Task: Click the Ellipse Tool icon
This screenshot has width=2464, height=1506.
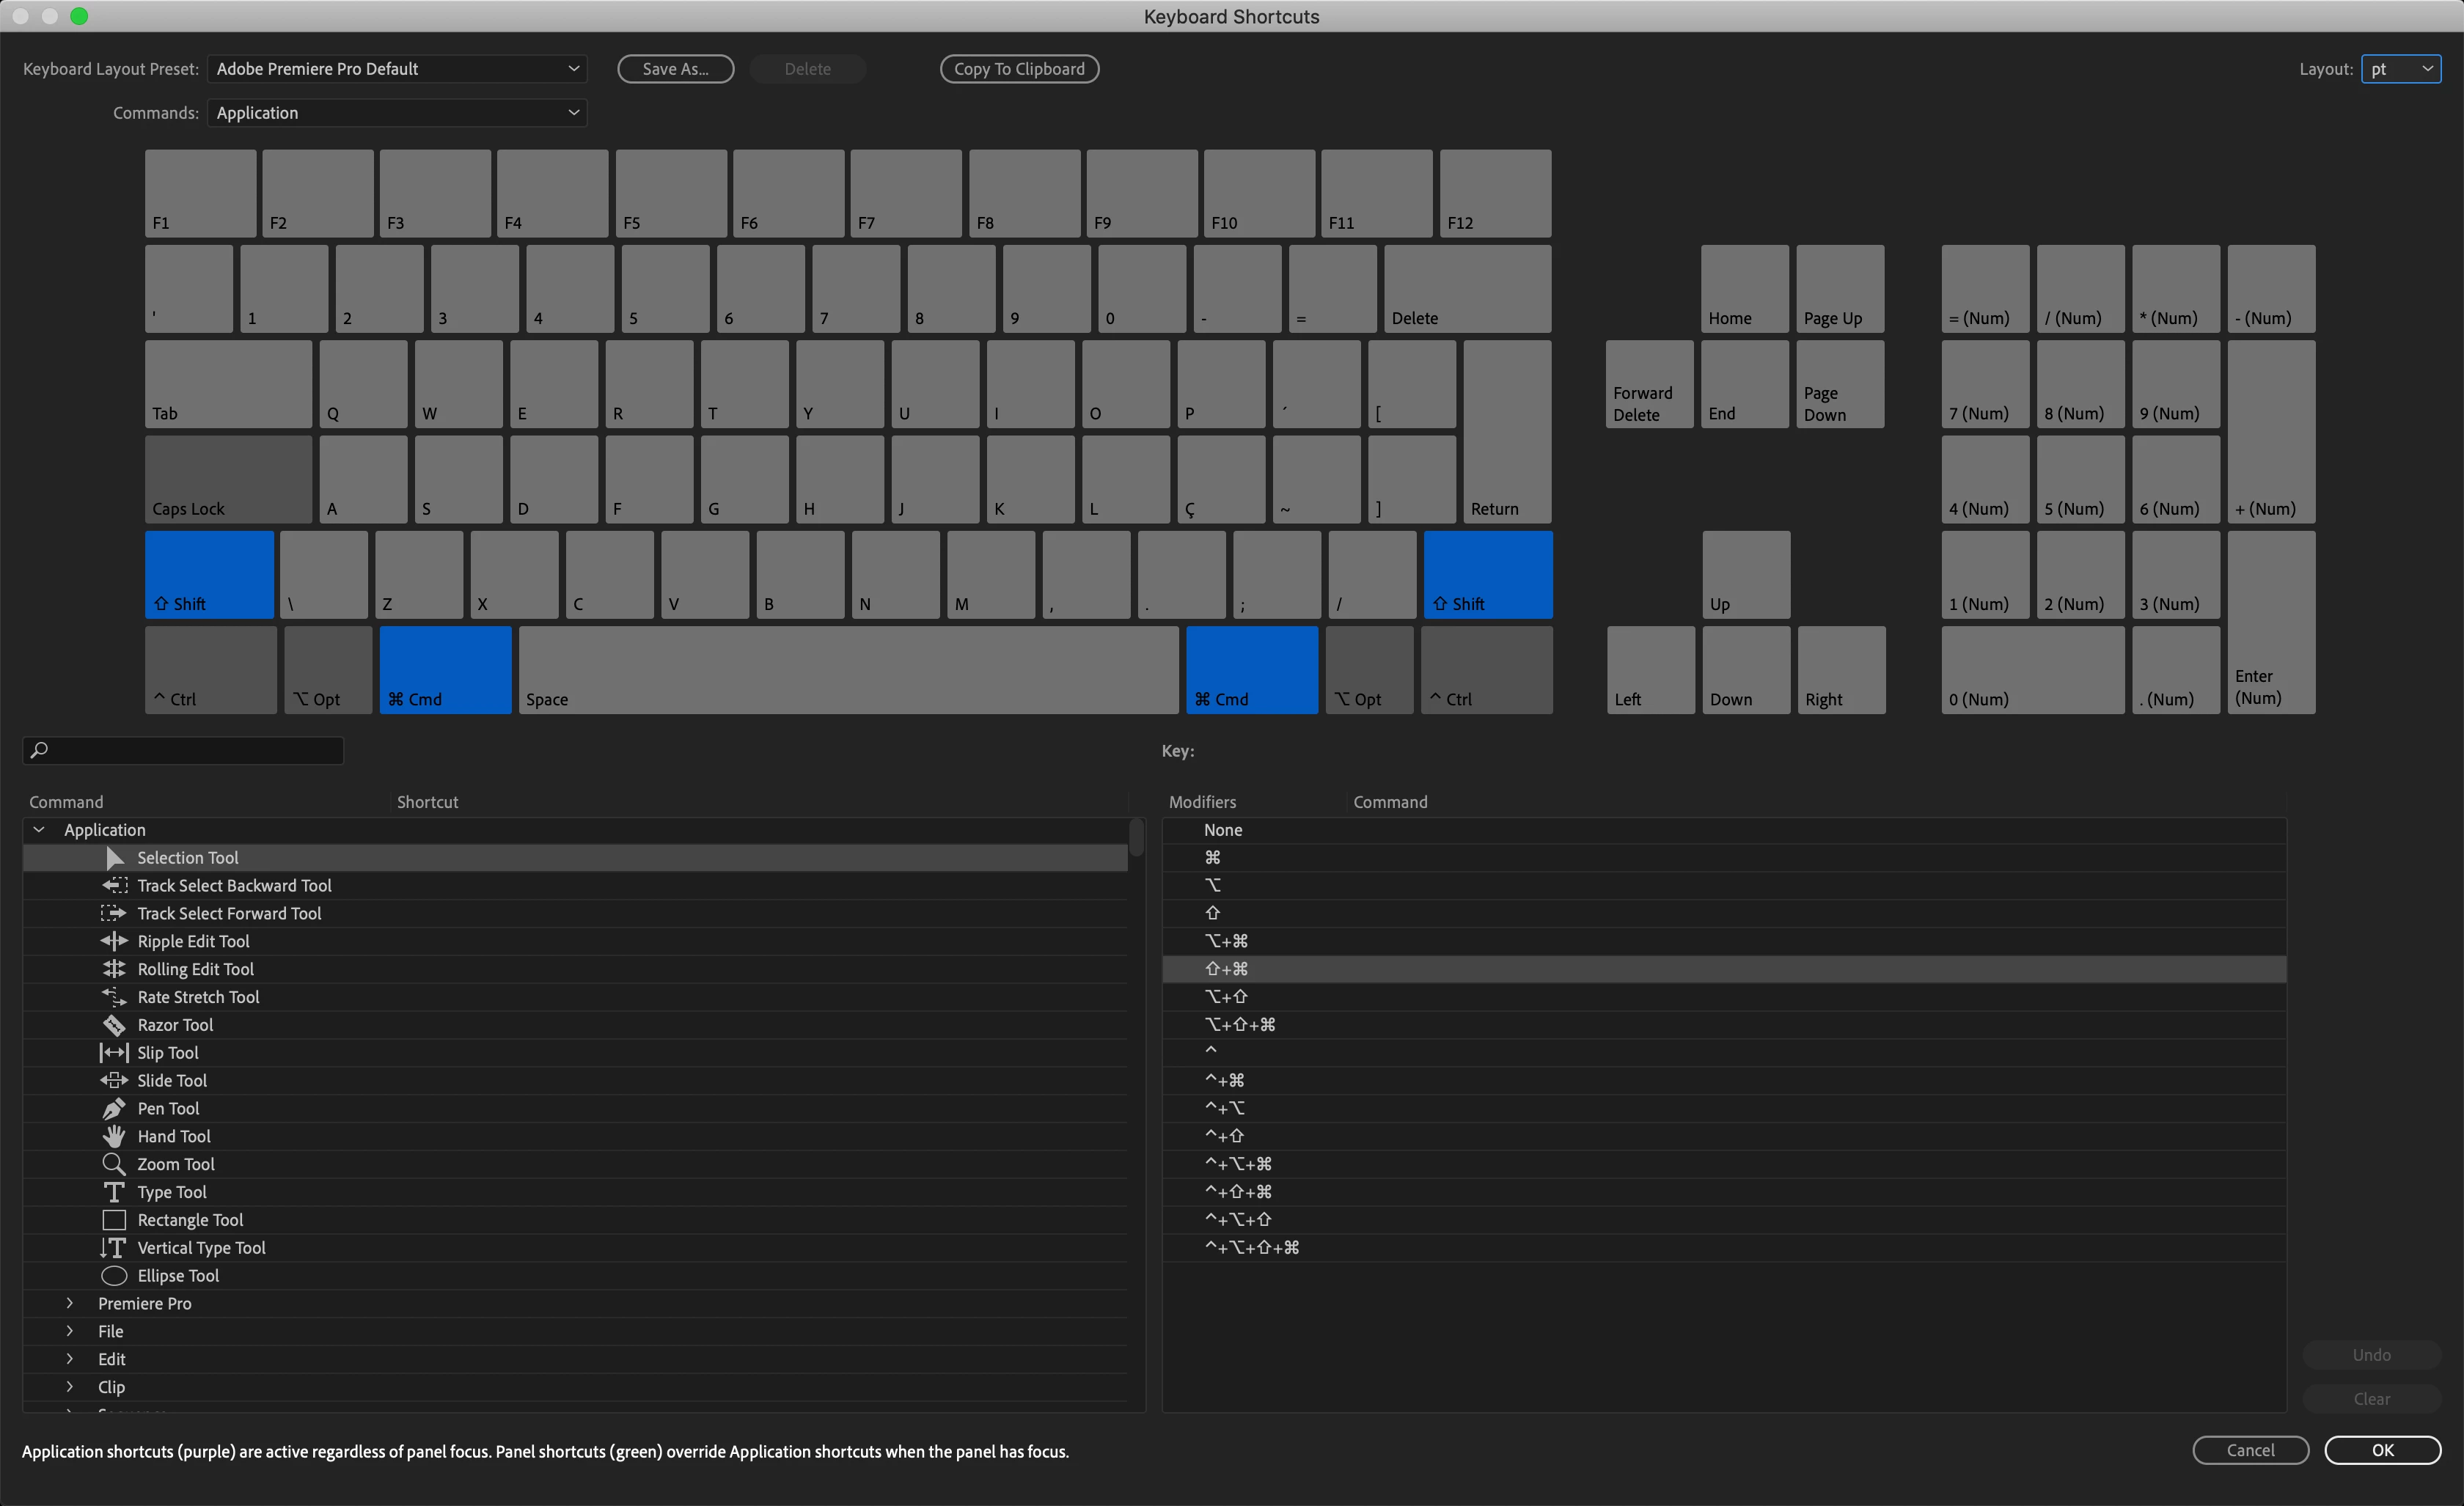Action: [x=114, y=1276]
